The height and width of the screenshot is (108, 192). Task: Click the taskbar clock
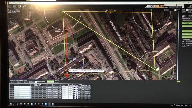[186, 105]
